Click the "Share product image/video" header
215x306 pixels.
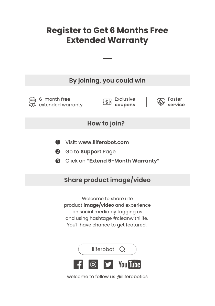[x=107, y=180]
